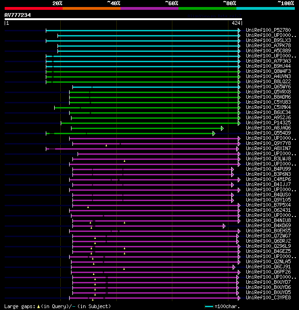This screenshot has width=299, height=310.
Task: Click the purple arrowhead ending the Q6CJ91 alignment
Action: (234, 267)
